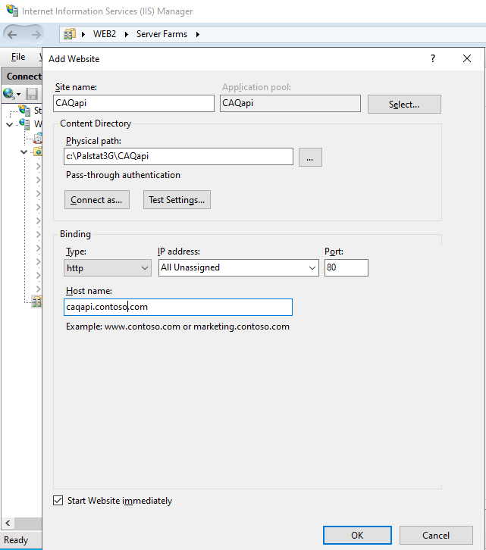Click the Connect globe icon in Connections toolbar
Viewport: 486px width, 550px height.
[x=9, y=94]
